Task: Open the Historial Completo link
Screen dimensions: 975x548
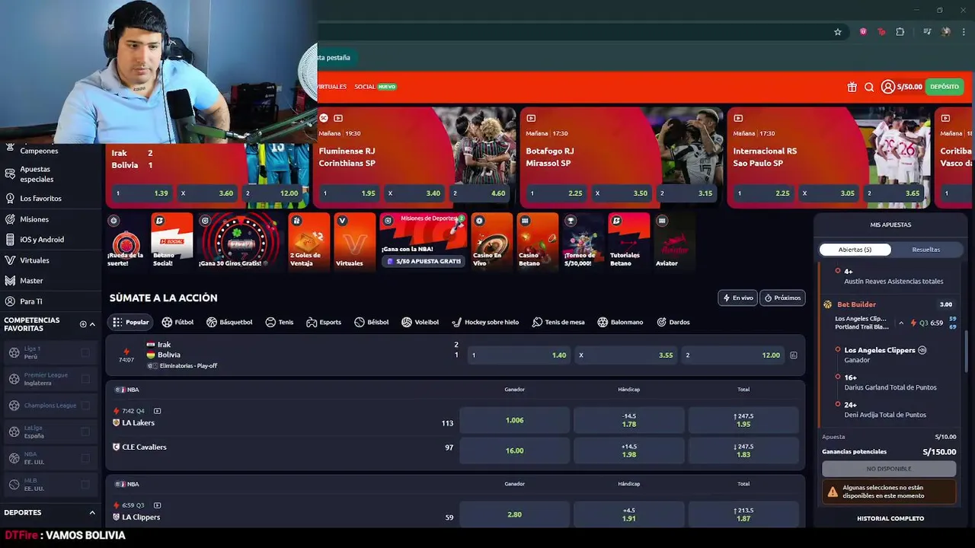Action: point(890,518)
